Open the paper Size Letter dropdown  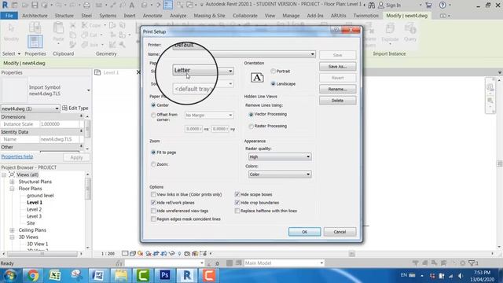tap(203, 70)
